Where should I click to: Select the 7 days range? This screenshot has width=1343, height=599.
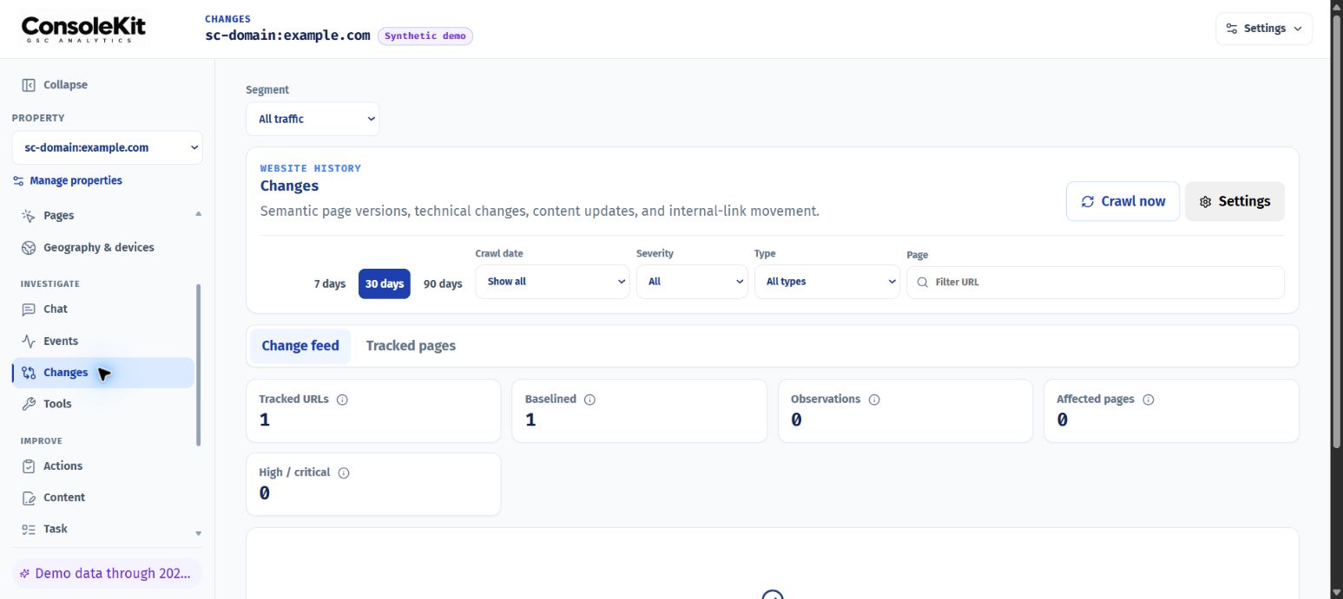tap(330, 283)
